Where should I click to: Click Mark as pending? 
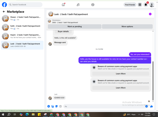point(75,27)
